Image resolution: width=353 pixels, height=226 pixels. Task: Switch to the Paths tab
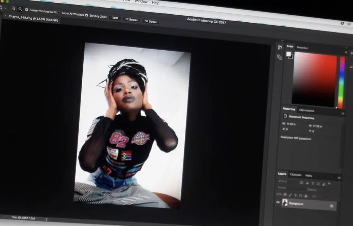309,176
